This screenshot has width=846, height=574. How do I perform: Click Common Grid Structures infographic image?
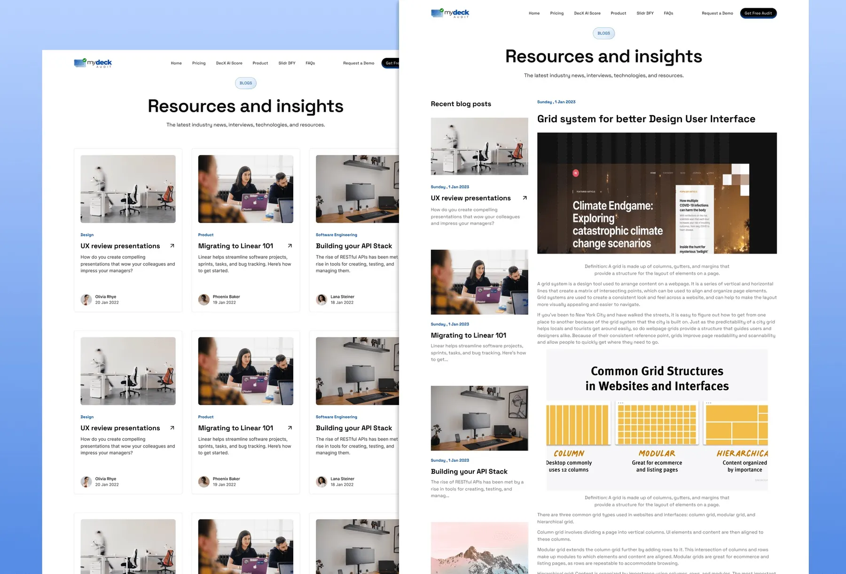pos(657,420)
